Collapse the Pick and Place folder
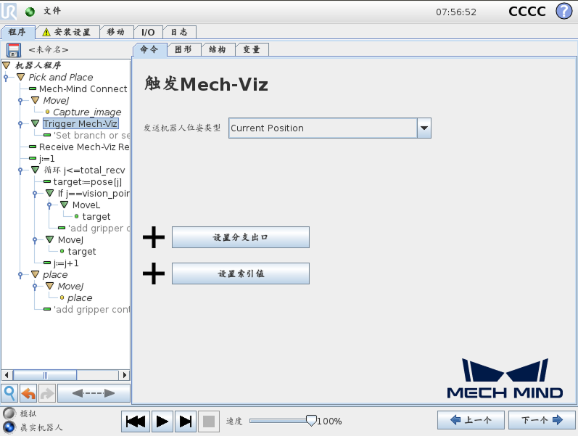The width and height of the screenshot is (578, 436). pos(20,77)
